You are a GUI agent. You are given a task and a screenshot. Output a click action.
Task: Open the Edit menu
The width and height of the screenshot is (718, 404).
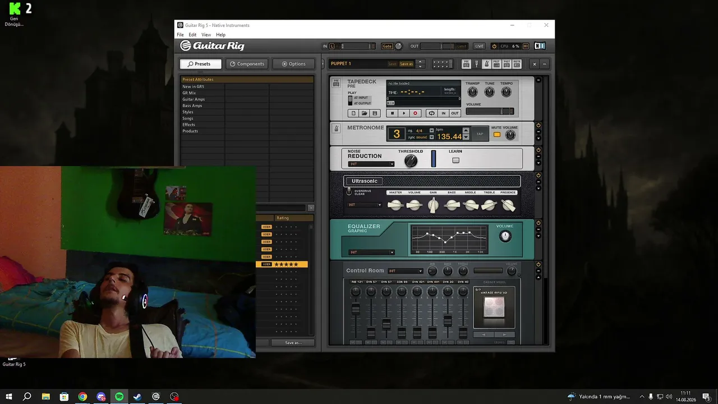click(x=192, y=35)
